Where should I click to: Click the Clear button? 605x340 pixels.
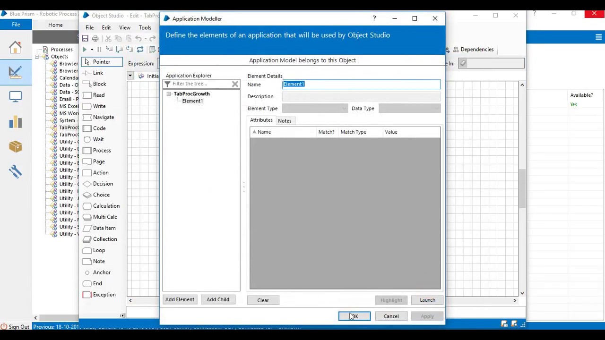click(263, 300)
